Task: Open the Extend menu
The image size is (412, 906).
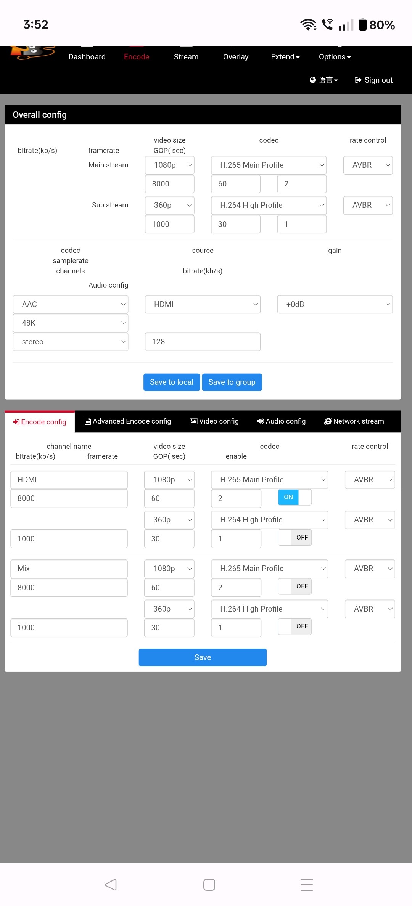Action: click(x=285, y=57)
